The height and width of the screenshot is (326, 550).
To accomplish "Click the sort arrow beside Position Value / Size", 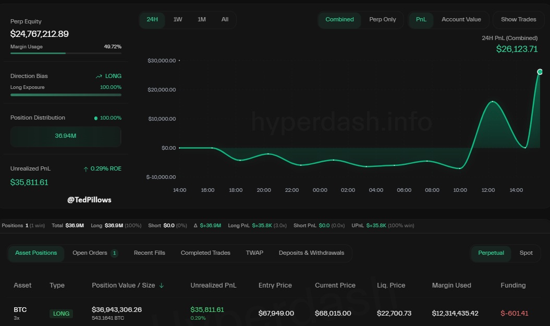I will pyautogui.click(x=162, y=285).
